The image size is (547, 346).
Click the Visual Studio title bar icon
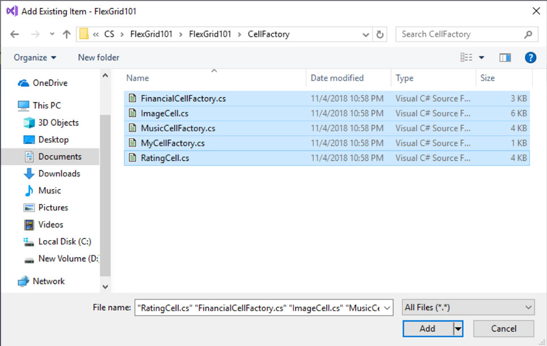click(12, 11)
